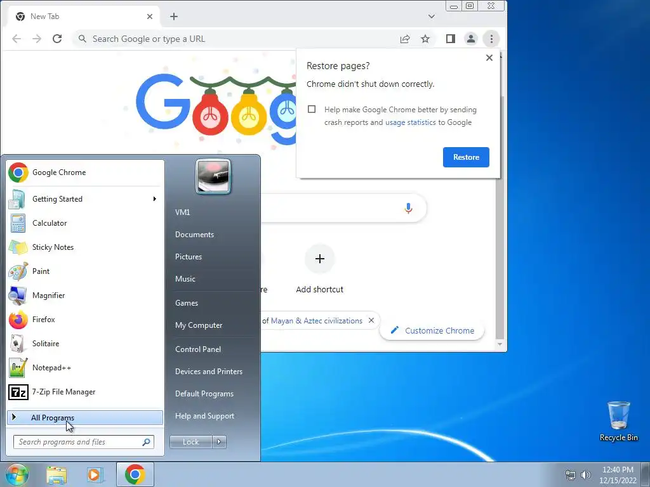Close the New Tab tab

[150, 16]
